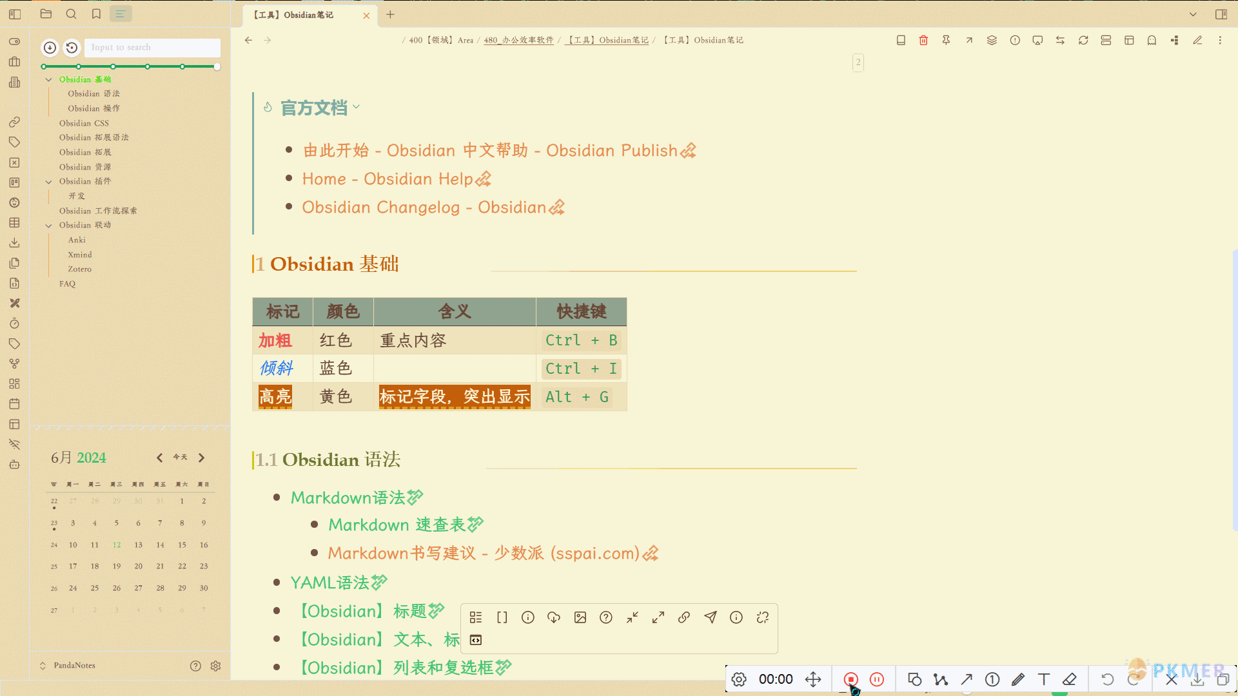Switch to the outline pane tab

pos(121,14)
